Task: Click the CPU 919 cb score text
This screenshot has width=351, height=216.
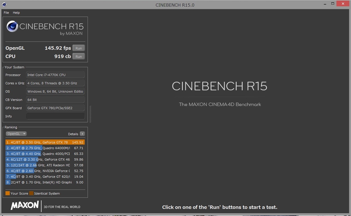Action: (62, 56)
